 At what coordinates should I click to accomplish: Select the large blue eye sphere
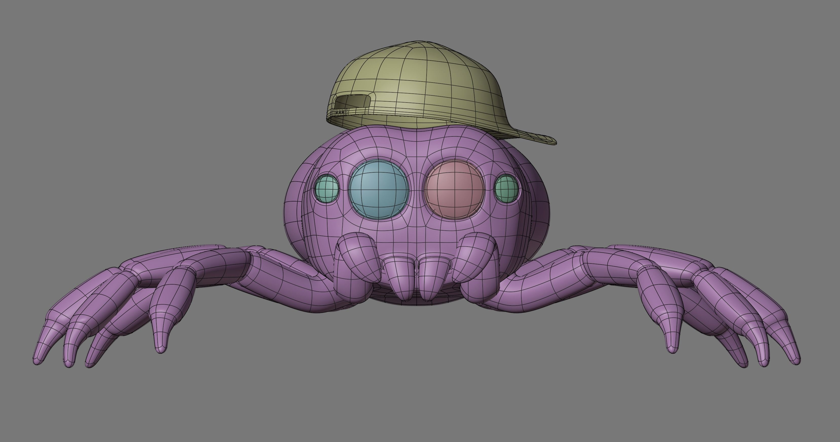(x=378, y=190)
